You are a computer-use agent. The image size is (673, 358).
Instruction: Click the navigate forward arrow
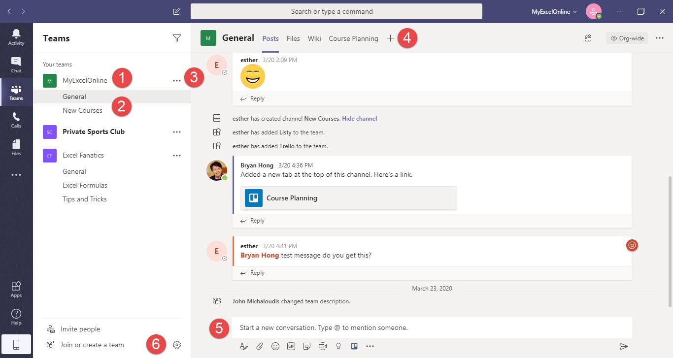click(x=23, y=11)
